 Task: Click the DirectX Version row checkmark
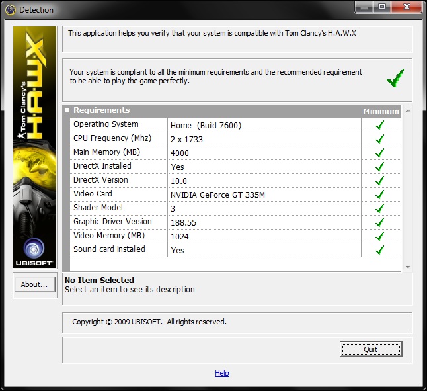tap(379, 181)
